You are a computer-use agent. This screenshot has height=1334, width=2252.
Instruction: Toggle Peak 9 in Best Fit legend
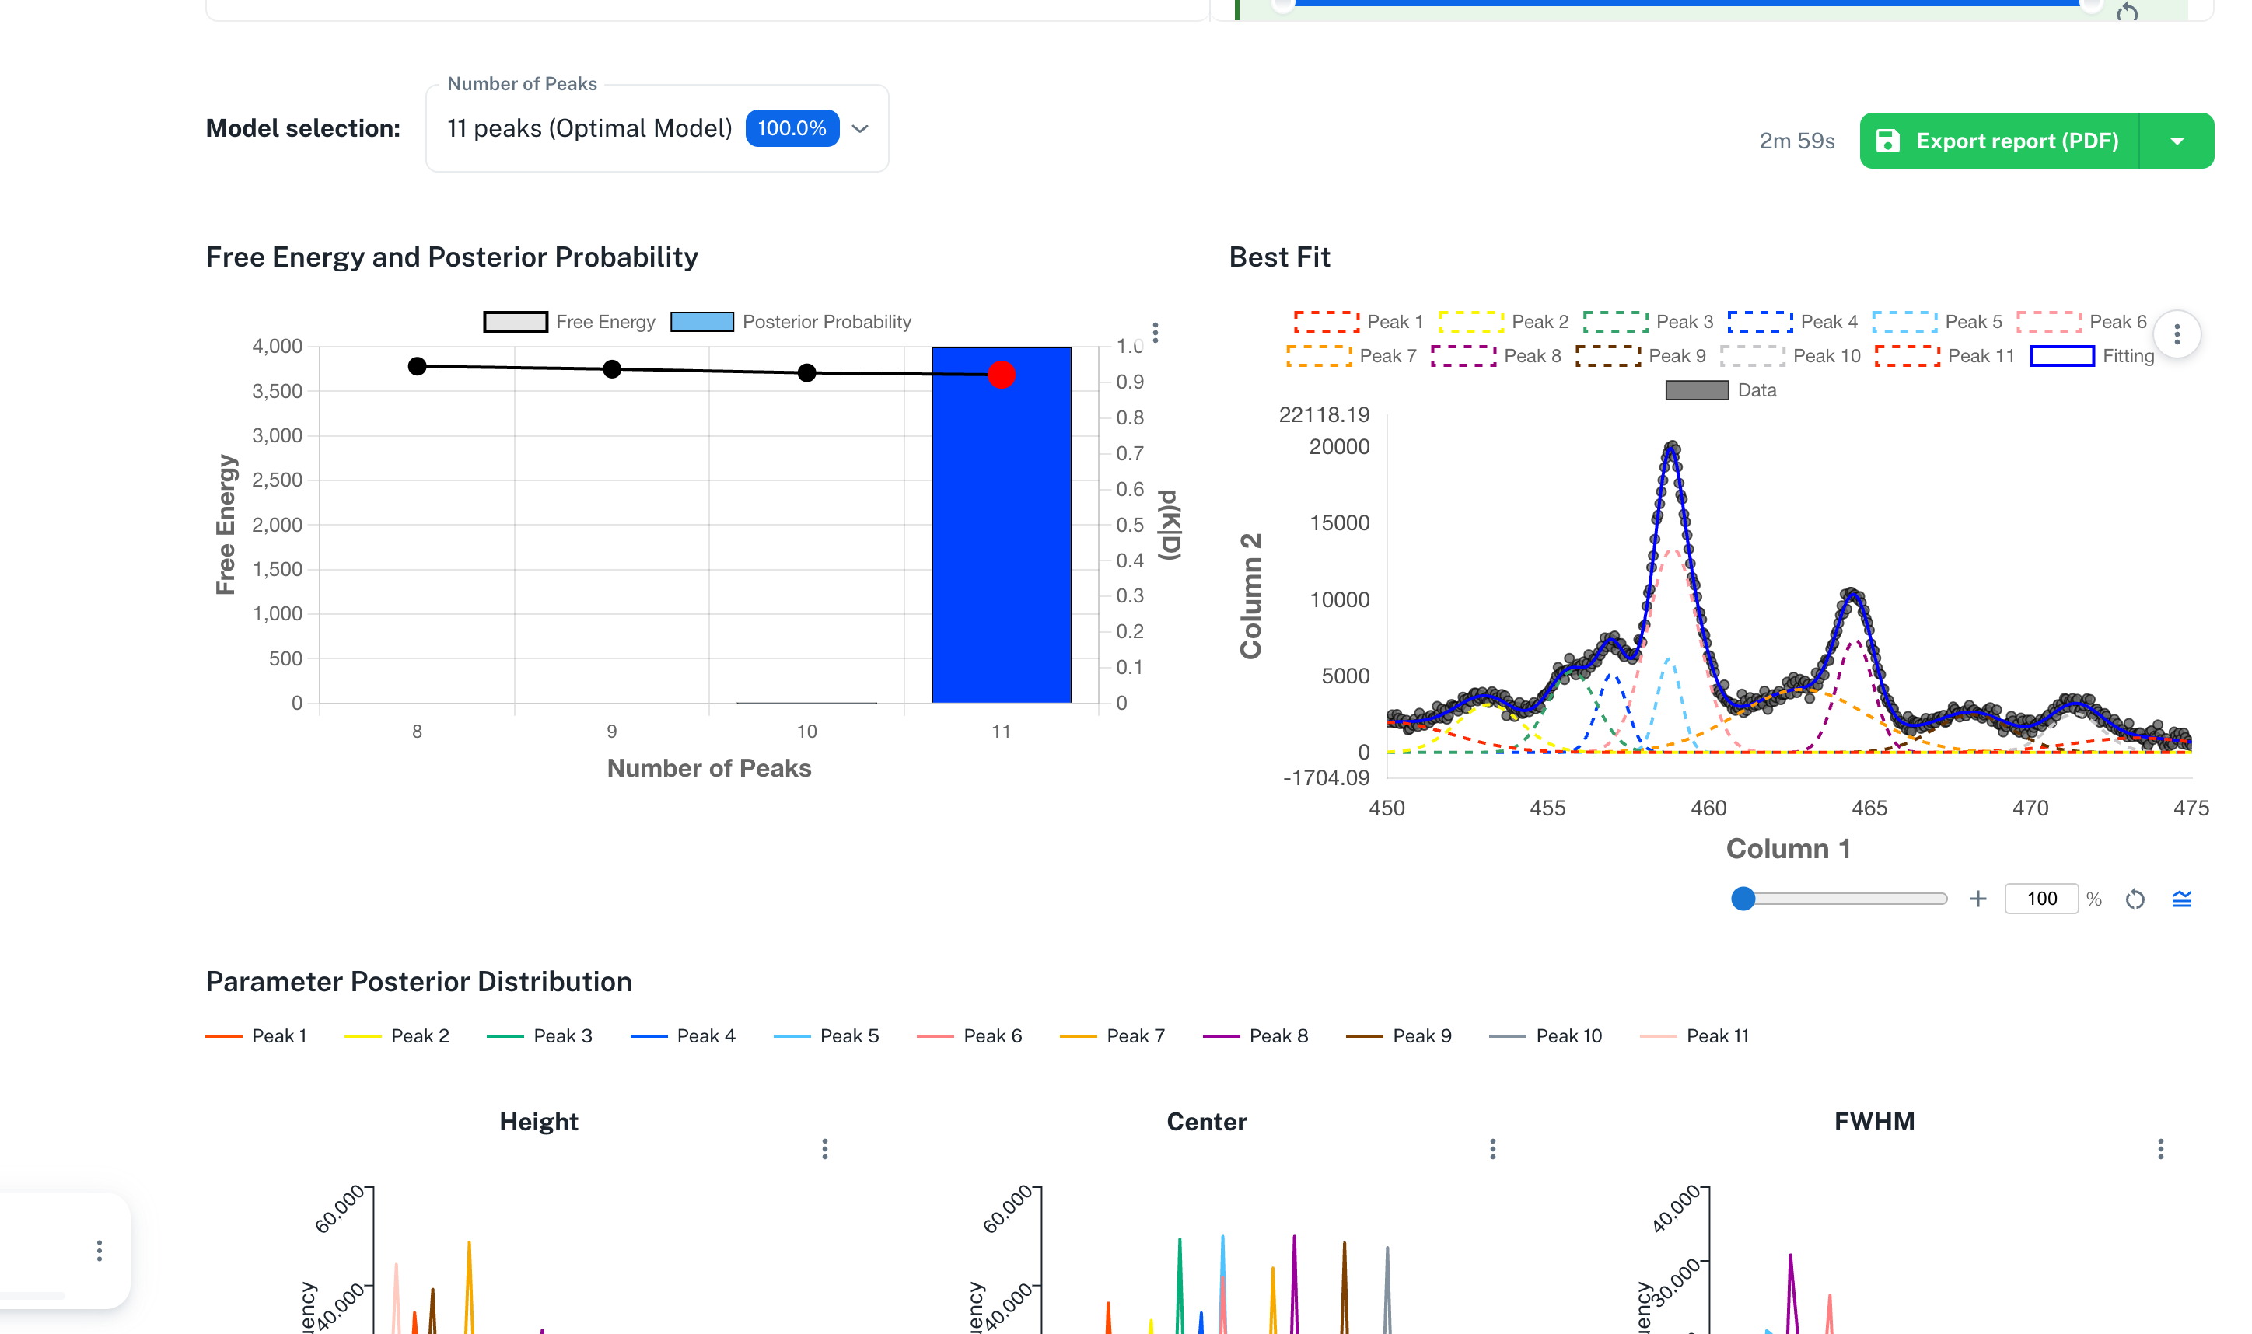(1641, 356)
